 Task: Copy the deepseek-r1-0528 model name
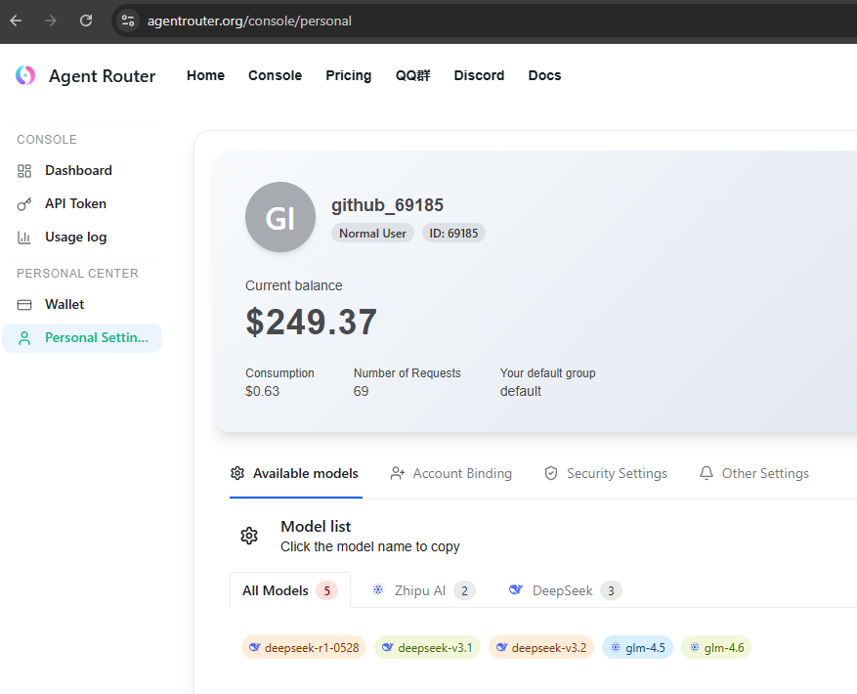[x=304, y=647]
